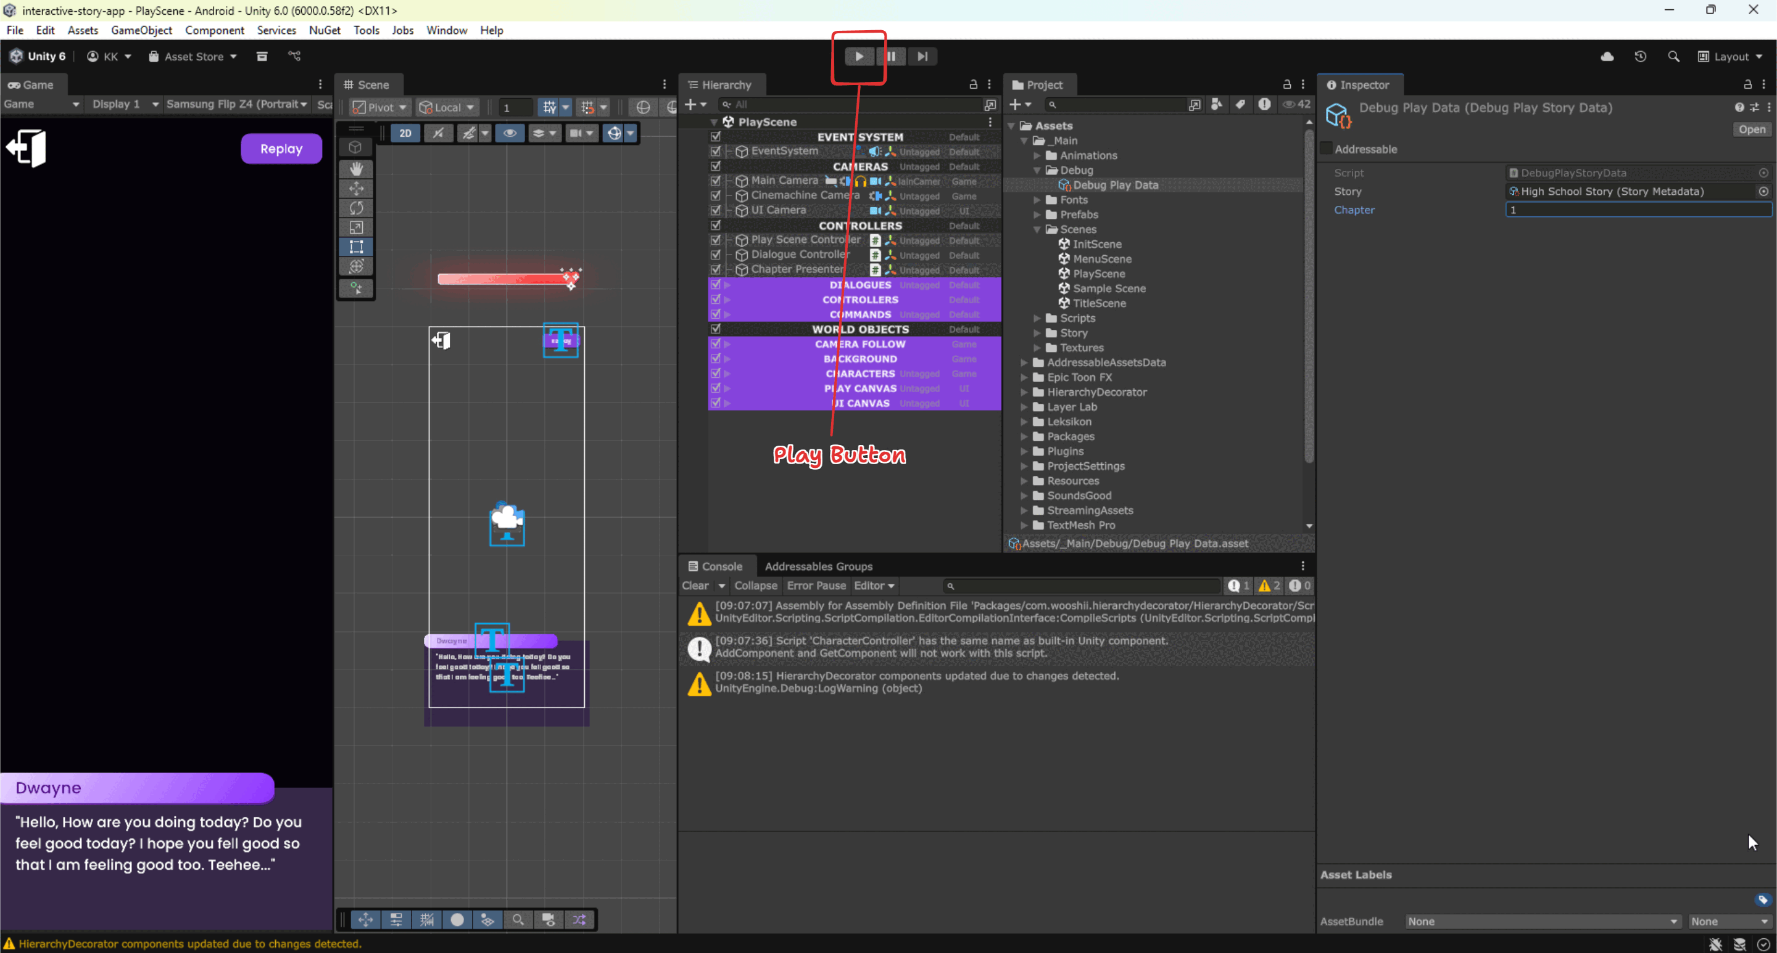The image size is (1777, 953).
Task: Select the Rotate tool in Scene
Action: pyautogui.click(x=356, y=207)
